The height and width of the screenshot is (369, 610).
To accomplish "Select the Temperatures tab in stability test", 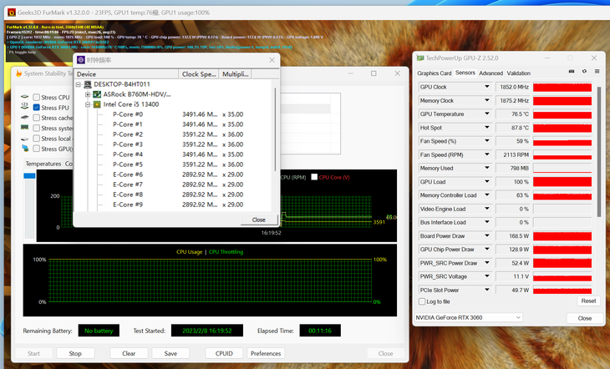I will (43, 164).
